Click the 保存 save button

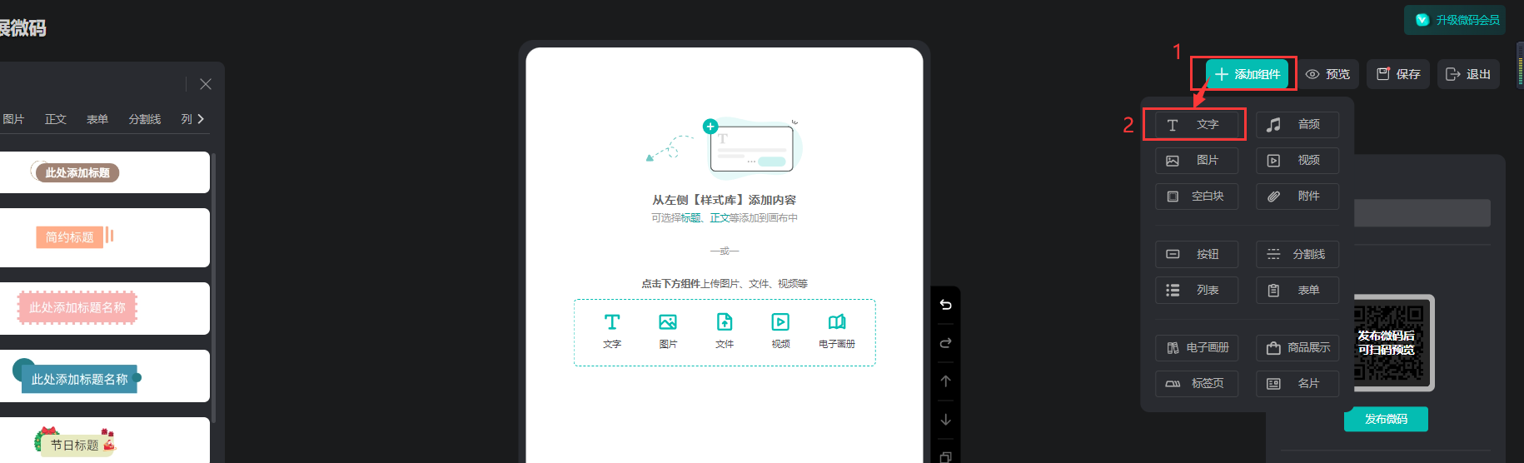(1398, 74)
